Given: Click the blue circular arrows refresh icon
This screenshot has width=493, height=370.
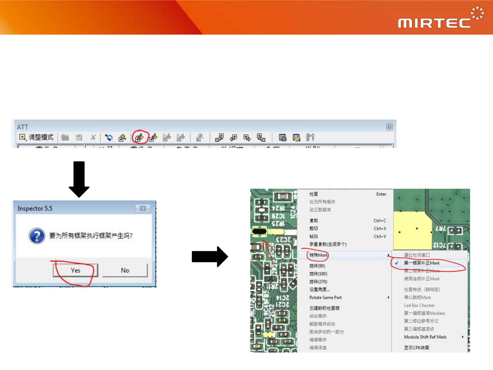Looking at the screenshot, I should click(109, 138).
